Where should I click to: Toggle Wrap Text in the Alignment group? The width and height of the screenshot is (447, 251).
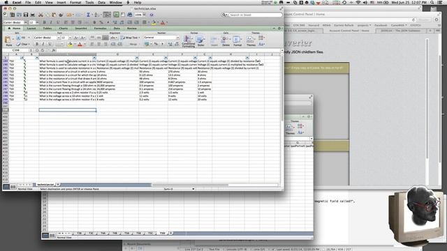[130, 38]
